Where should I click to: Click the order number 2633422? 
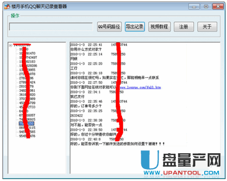pyautogui.click(x=76, y=116)
